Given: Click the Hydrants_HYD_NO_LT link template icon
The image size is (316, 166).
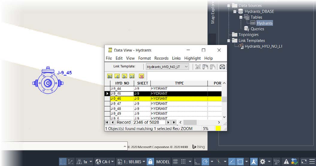Looking at the screenshot, I should (x=241, y=46).
